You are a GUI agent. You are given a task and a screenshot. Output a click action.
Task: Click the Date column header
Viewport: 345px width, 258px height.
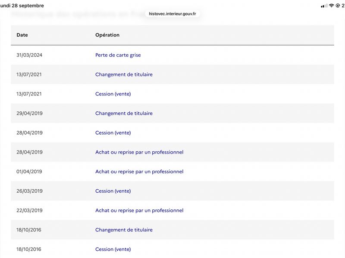[22, 35]
